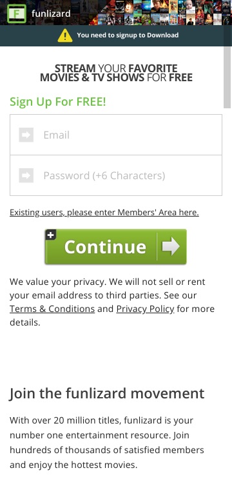Viewport: 232px width, 477px height.
Task: Click the baby face movie poster thumbnail
Action: click(x=190, y=6)
